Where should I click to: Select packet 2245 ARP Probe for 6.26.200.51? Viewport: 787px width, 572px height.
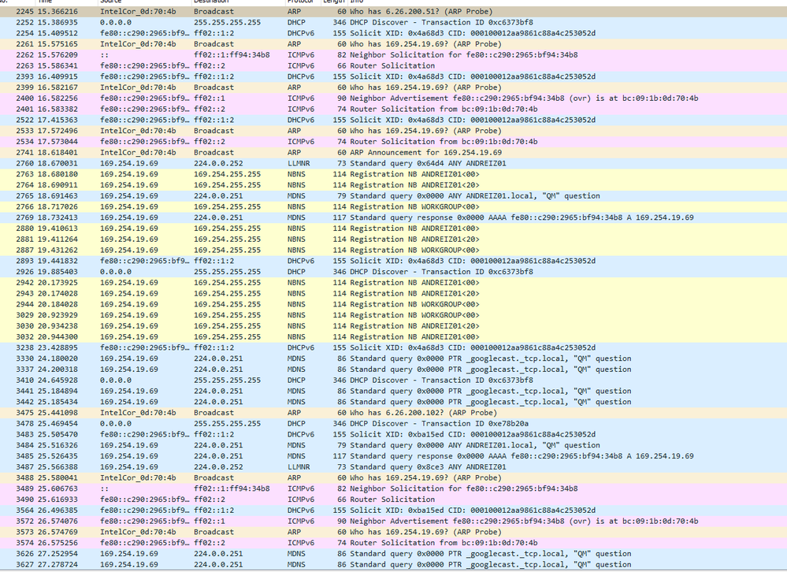point(394,12)
